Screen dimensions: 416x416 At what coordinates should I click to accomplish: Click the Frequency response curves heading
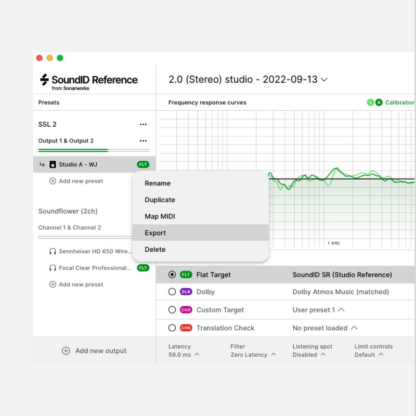click(x=208, y=103)
